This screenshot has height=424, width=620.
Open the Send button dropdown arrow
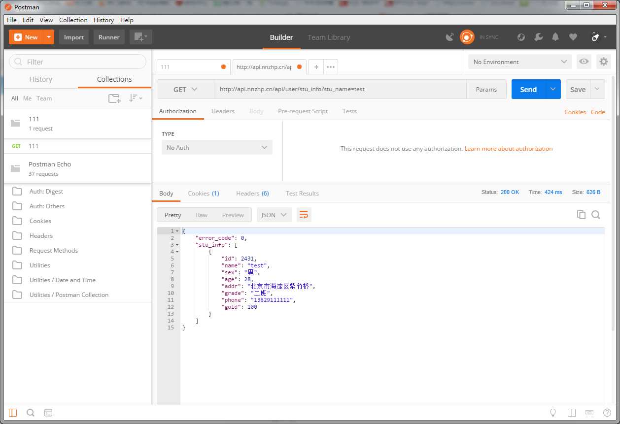click(553, 89)
